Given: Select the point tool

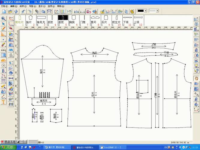Looking at the screenshot, I should coord(3,40).
